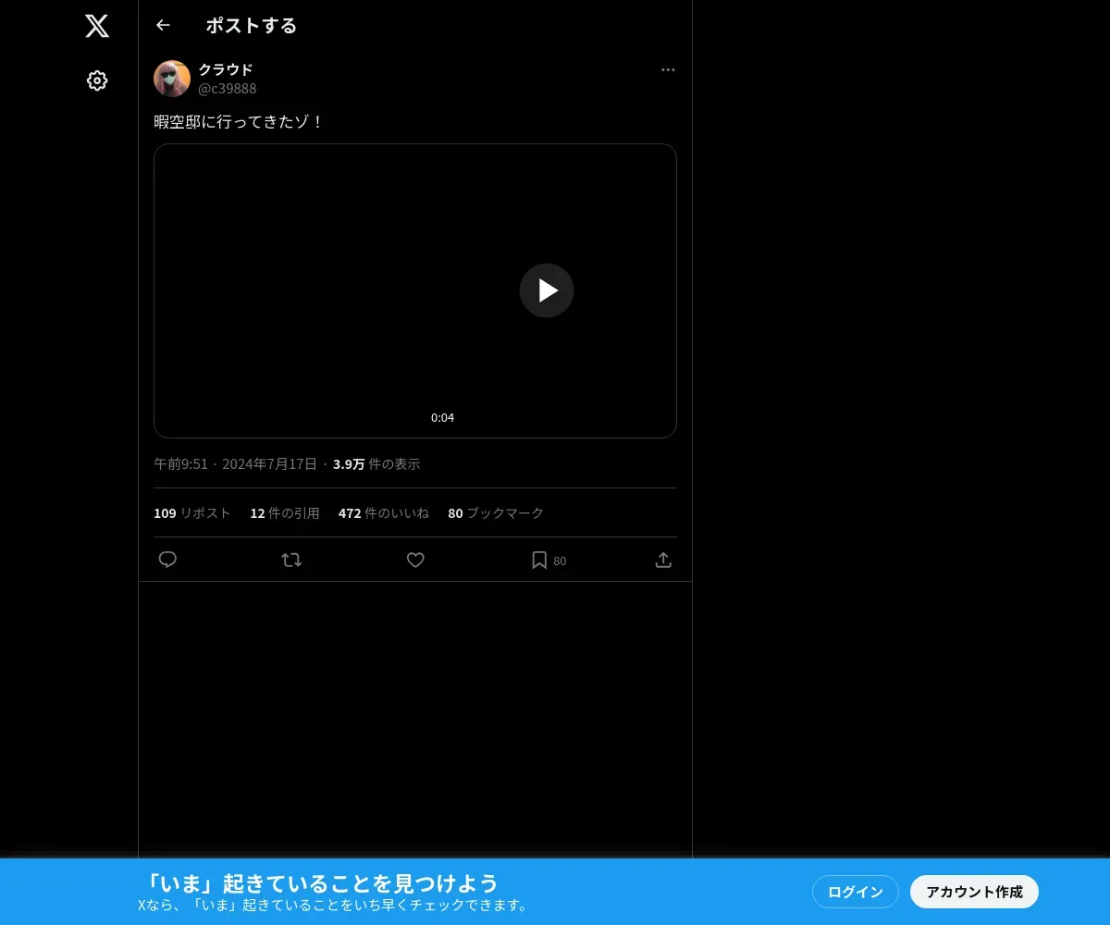
Task: Reply with the speech bubble icon
Action: coord(167,560)
